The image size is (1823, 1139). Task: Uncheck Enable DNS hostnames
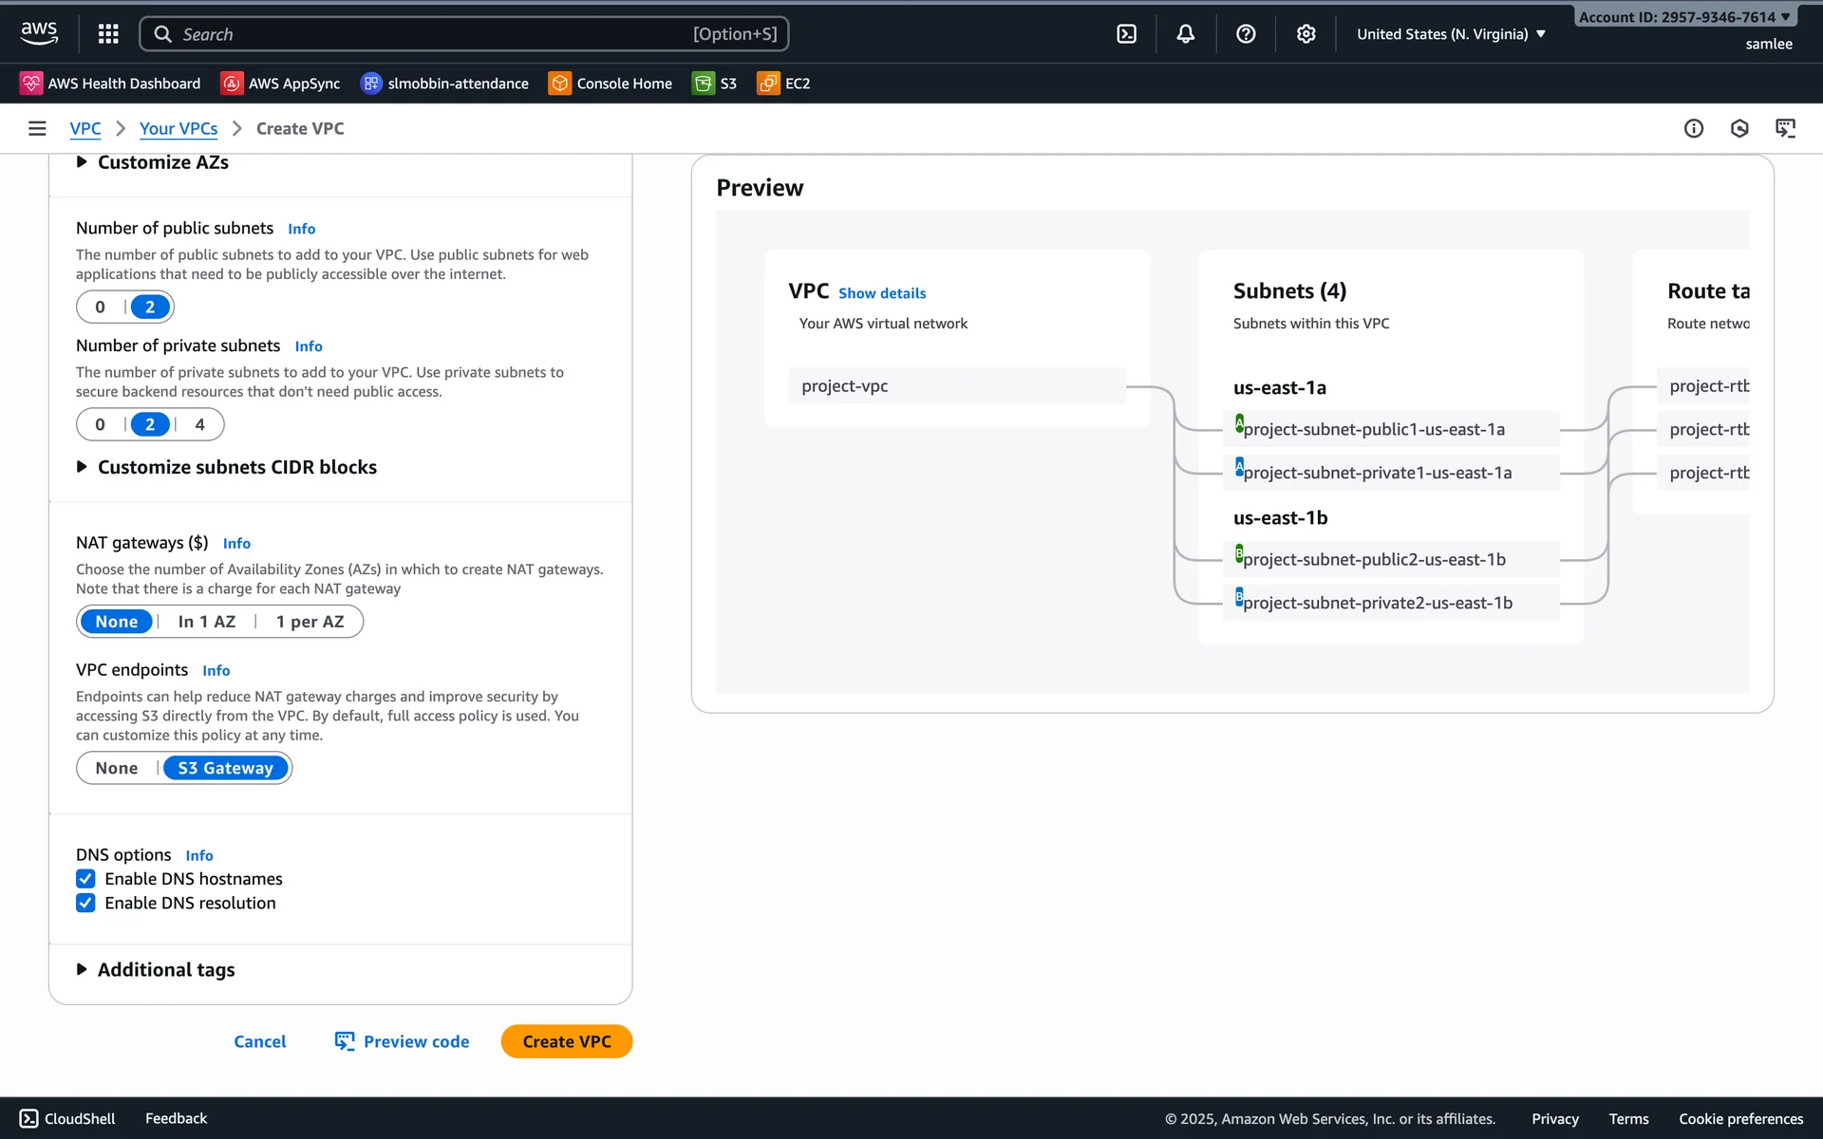pyautogui.click(x=85, y=879)
